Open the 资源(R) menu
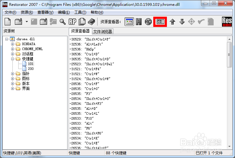Image resolution: width=235 pixels, height=158 pixels. coord(27,12)
